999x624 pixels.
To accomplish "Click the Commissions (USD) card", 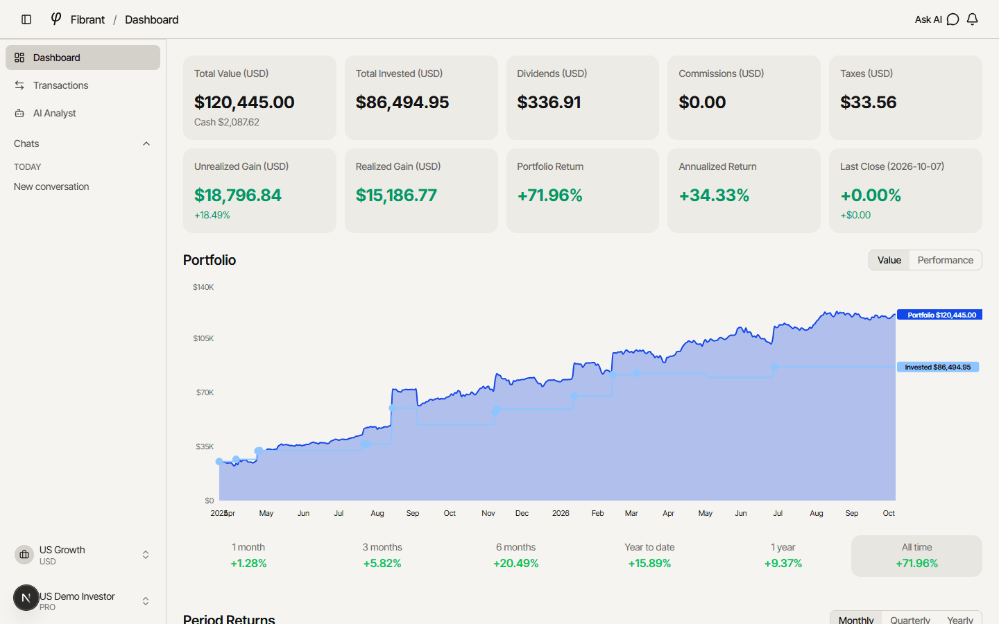I will click(744, 98).
